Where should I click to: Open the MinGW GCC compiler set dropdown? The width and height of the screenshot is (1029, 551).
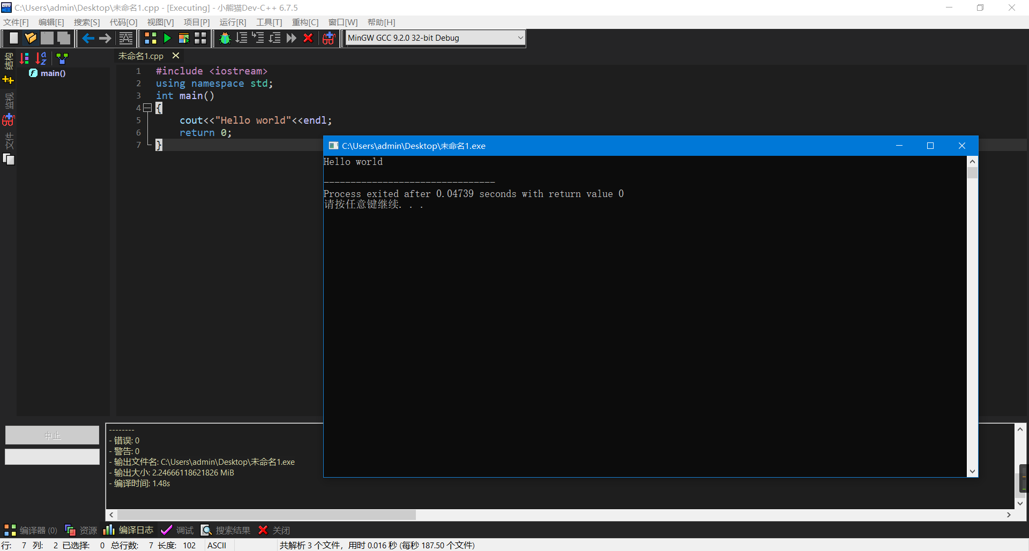519,38
